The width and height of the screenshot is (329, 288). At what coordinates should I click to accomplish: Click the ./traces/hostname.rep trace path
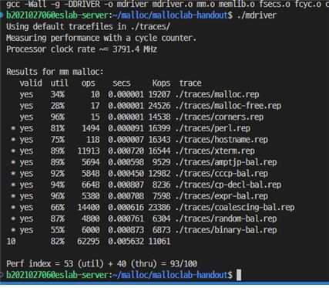pyautogui.click(x=222, y=140)
